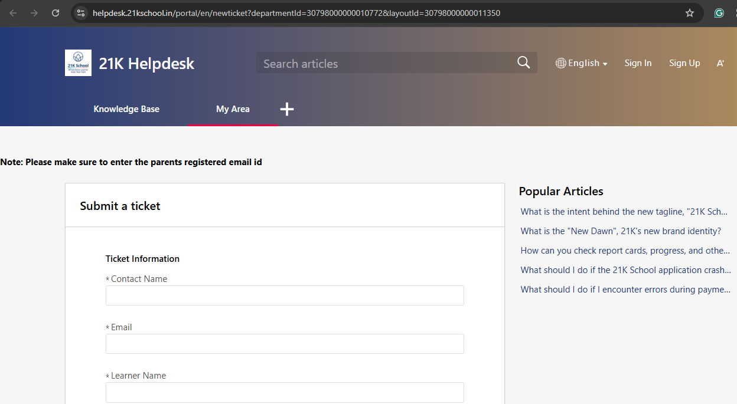Go back using the browser back arrow
Viewport: 737px width, 404px height.
(13, 13)
